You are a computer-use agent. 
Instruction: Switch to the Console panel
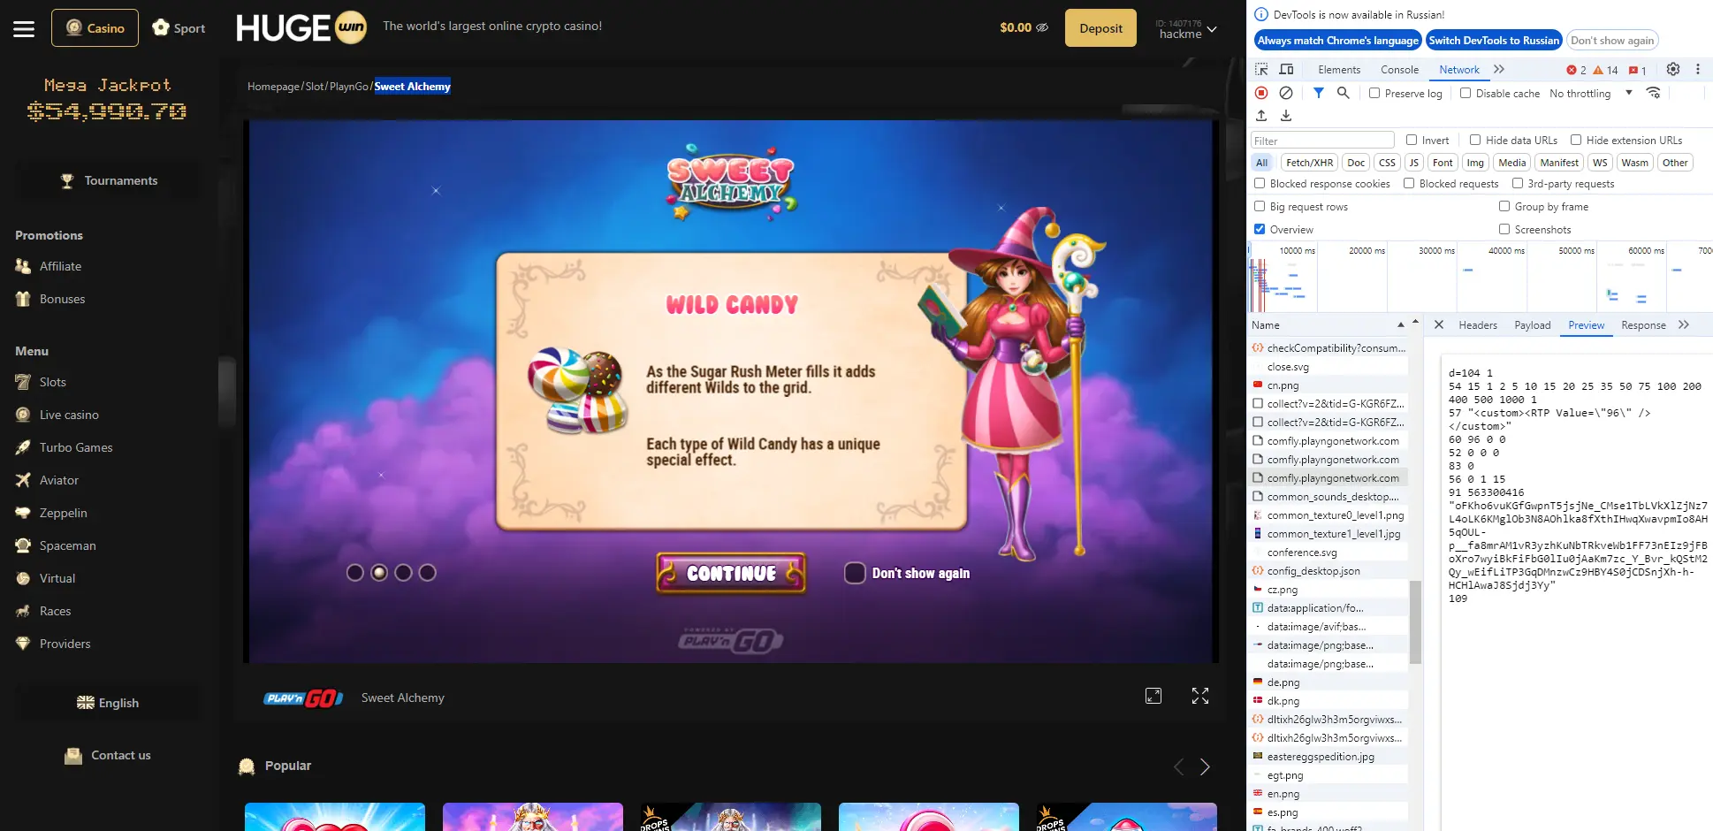tap(1399, 70)
